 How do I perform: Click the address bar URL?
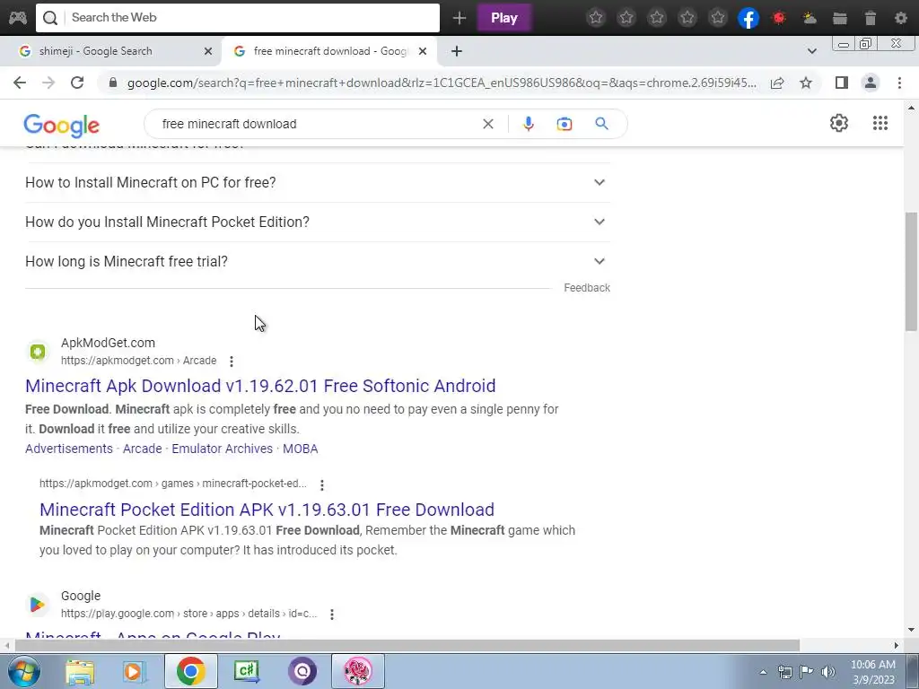tap(442, 83)
